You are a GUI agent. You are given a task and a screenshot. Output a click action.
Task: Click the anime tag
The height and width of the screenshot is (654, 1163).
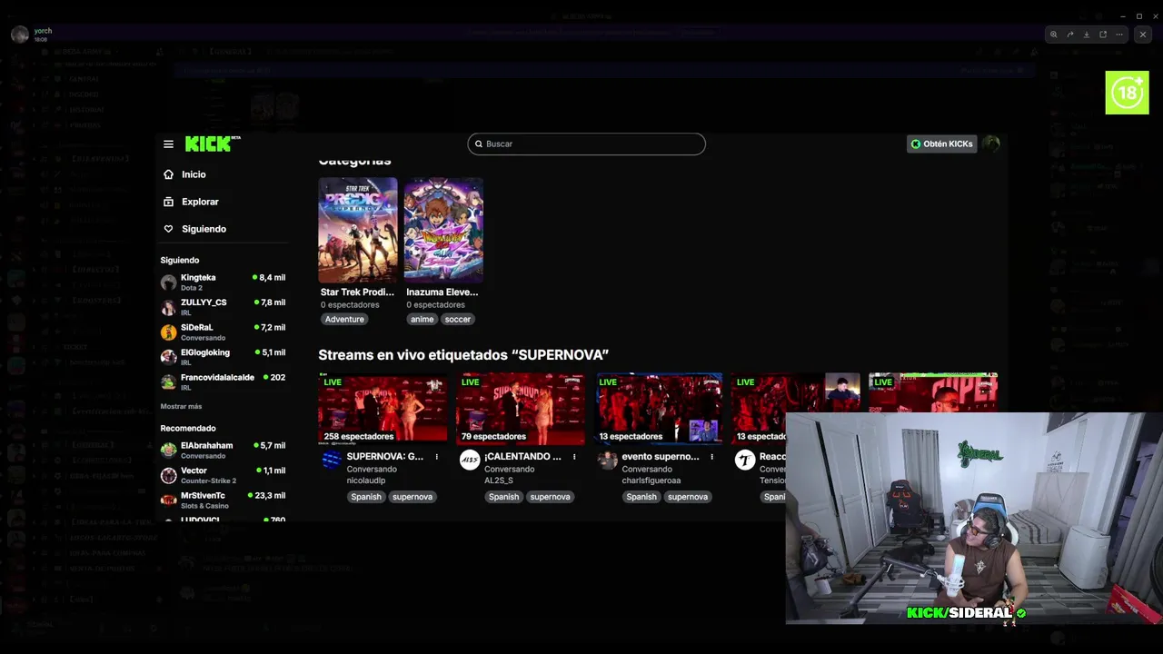tap(422, 319)
